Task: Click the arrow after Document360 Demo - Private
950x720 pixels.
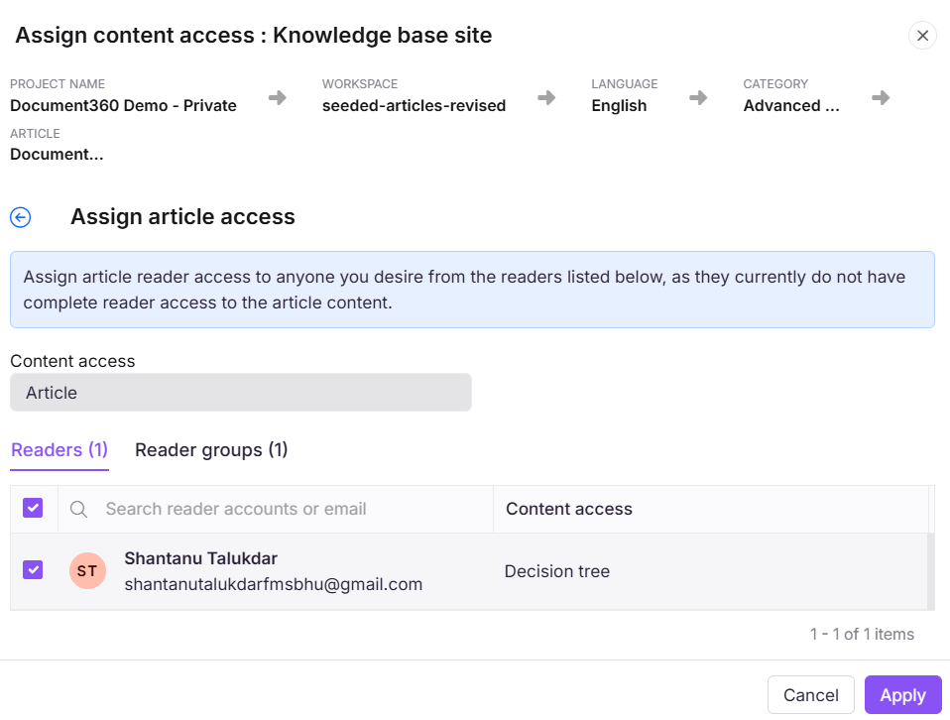Action: click(x=278, y=97)
